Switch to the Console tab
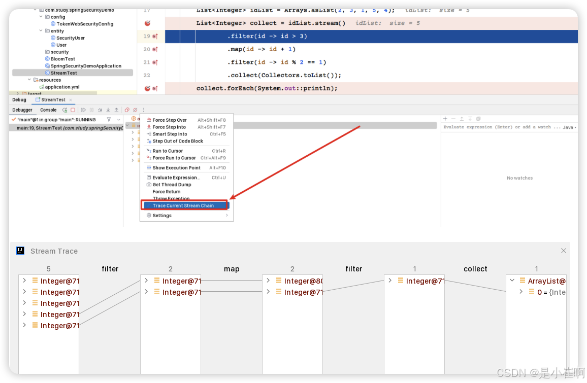Image resolution: width=587 pixels, height=383 pixels. [48, 110]
